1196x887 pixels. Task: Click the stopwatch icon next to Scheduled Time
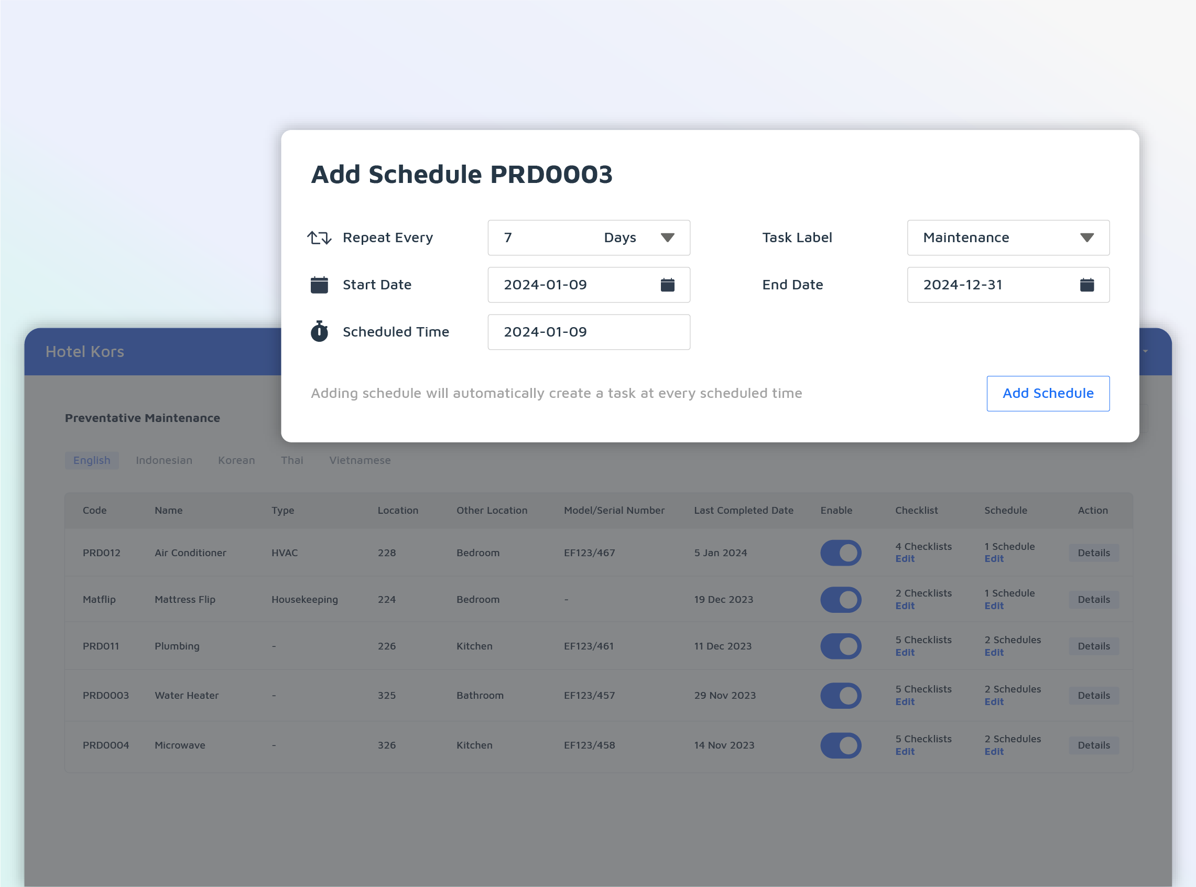[320, 331]
